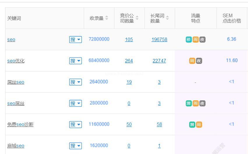
Task: Open the 搜 dropdown for seo keyword
Action: point(75,40)
